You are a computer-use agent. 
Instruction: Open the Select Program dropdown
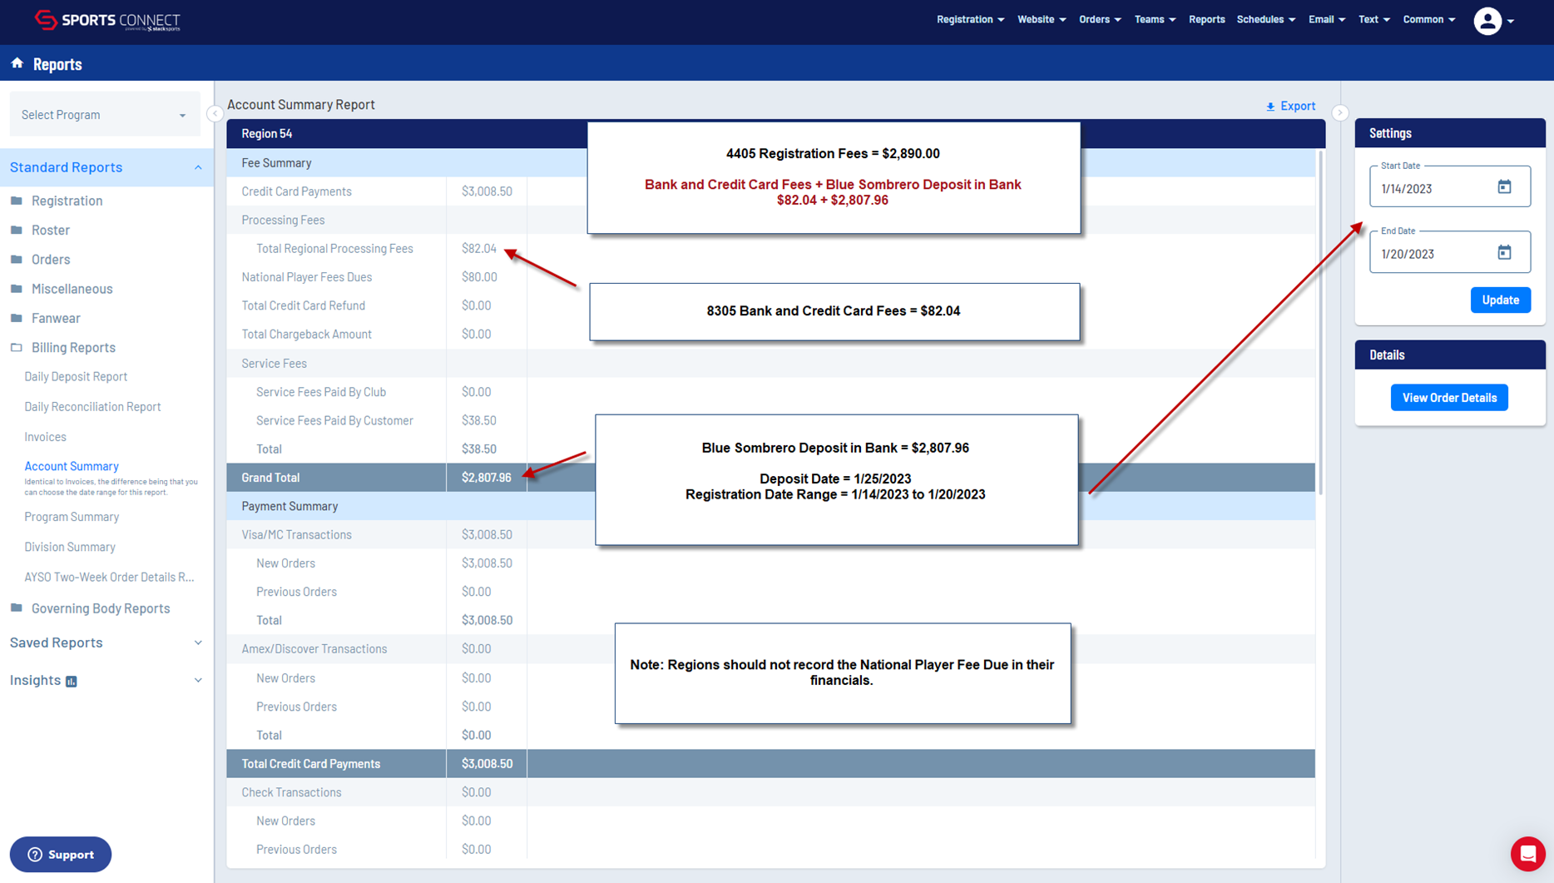[x=104, y=115]
